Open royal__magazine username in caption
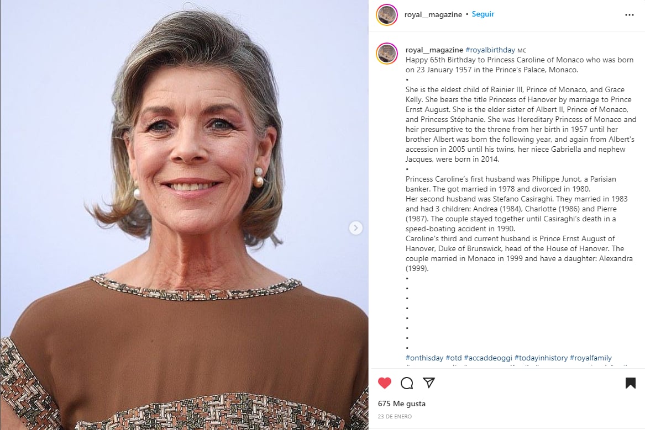 point(434,50)
